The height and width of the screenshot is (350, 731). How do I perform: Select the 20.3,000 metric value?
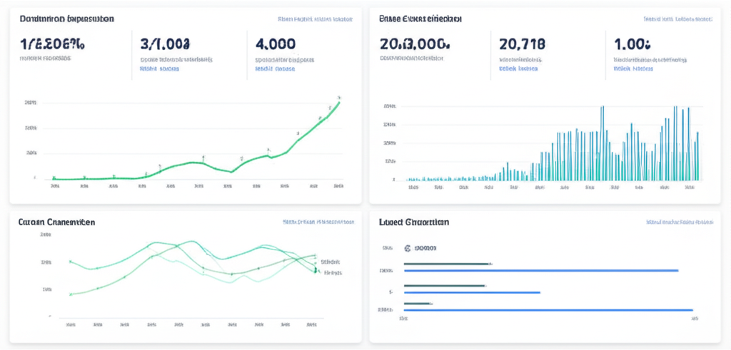(414, 44)
